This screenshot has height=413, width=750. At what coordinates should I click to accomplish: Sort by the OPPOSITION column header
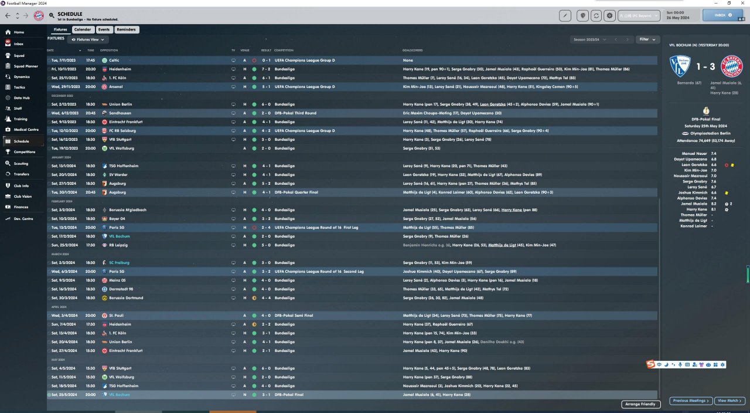(109, 50)
